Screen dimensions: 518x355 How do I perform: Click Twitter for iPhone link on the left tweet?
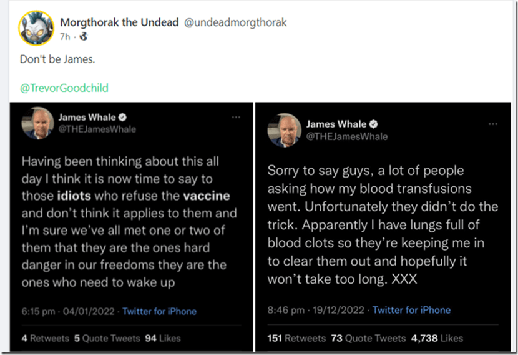coord(159,311)
